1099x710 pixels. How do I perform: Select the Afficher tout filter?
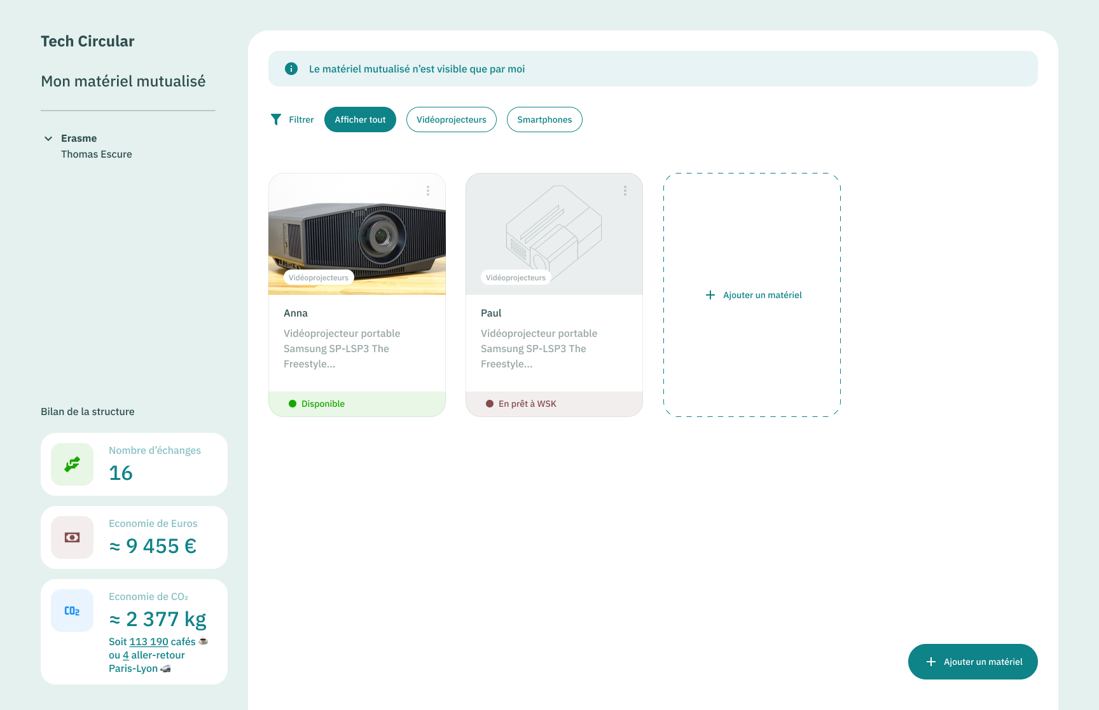point(360,119)
